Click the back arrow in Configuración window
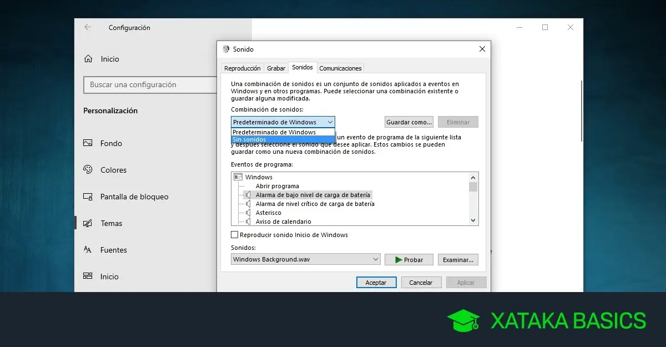666x347 pixels. tap(88, 27)
